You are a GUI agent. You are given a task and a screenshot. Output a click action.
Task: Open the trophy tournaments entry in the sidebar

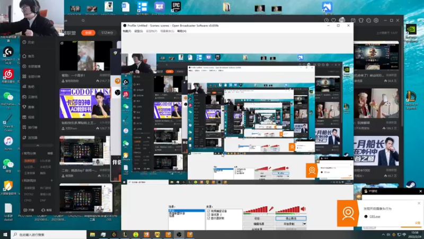tap(29, 107)
